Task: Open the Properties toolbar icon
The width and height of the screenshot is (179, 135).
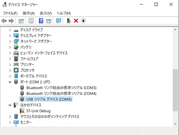Action: 31,21
